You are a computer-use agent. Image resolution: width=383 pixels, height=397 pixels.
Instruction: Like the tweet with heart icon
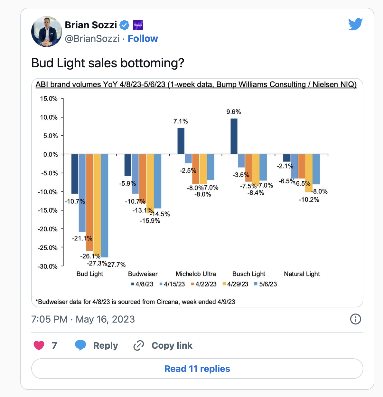[x=39, y=345]
